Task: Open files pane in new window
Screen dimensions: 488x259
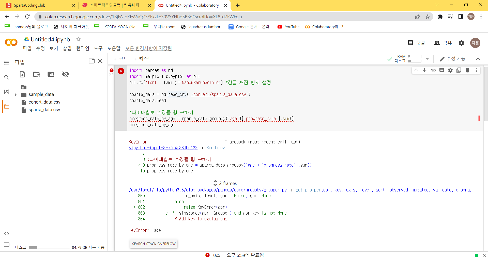Action: [x=91, y=61]
